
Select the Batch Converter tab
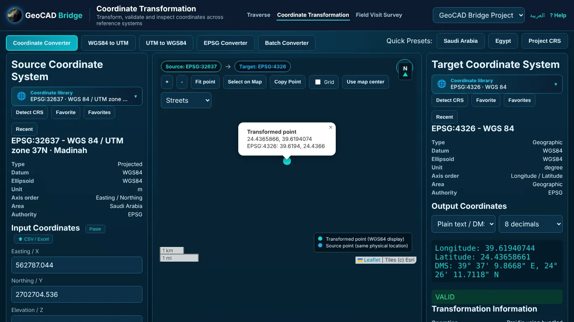tap(287, 43)
